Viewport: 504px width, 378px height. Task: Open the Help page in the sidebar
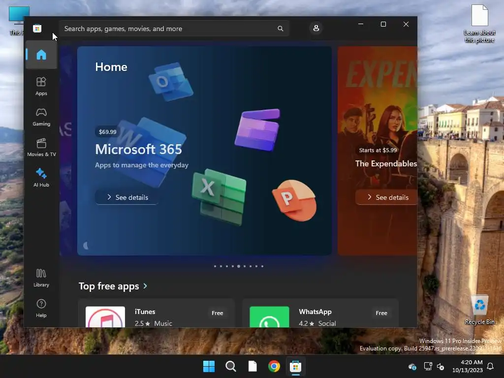[x=41, y=309]
